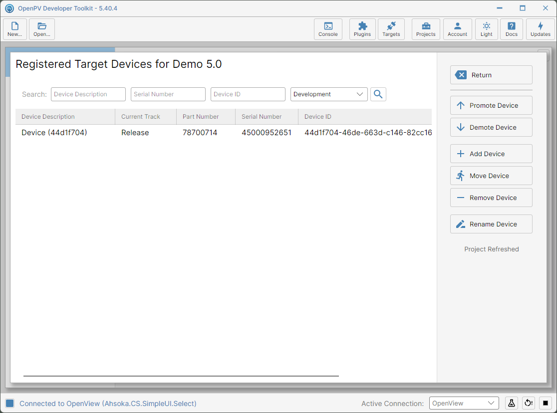Select the Device (44d1f704) row
The height and width of the screenshot is (413, 557).
tap(224, 133)
